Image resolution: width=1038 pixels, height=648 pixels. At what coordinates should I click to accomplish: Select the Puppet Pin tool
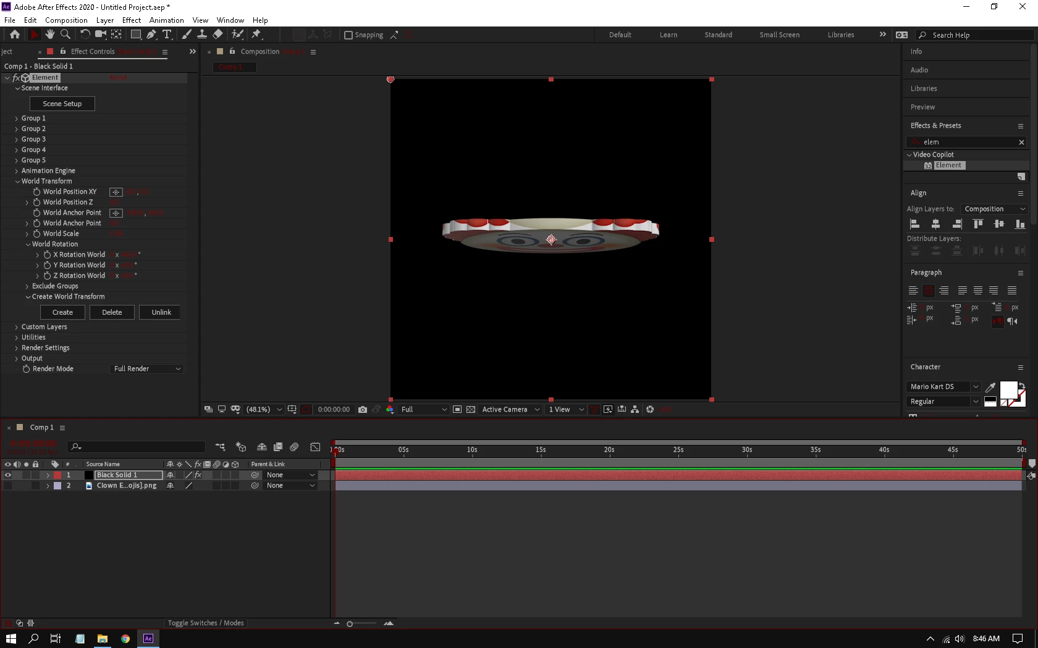tap(256, 35)
